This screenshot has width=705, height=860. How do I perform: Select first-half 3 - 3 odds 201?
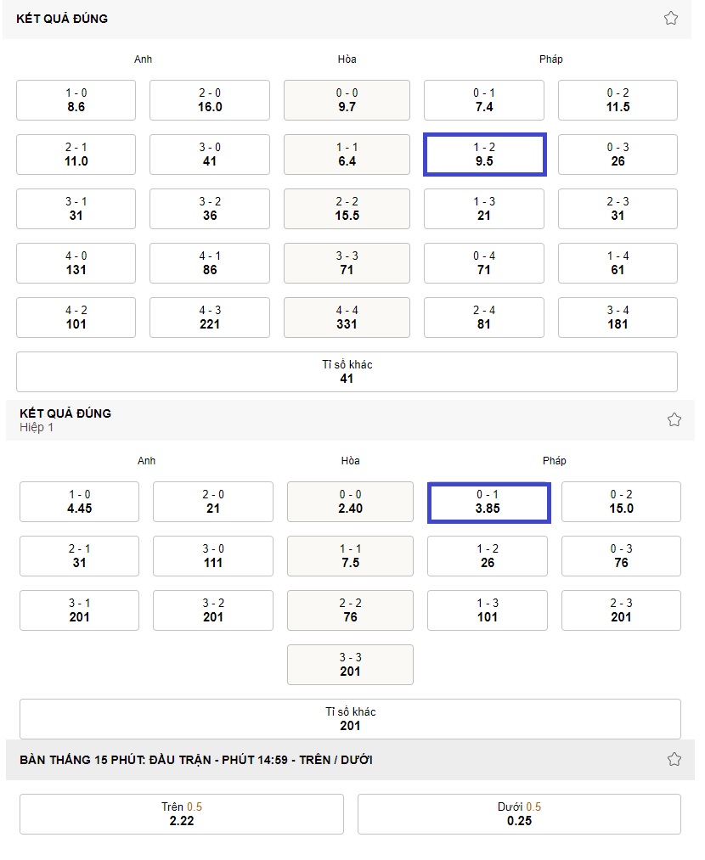tap(350, 665)
